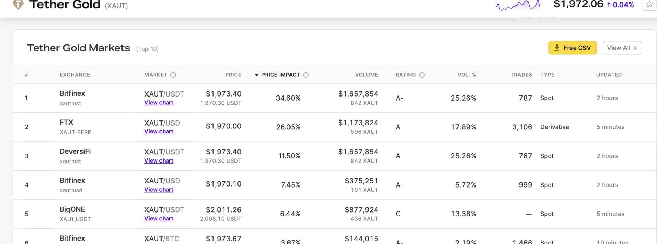Viewport: 657px width, 244px height.
Task: Open the BigONE exchange entry
Action: click(x=72, y=209)
